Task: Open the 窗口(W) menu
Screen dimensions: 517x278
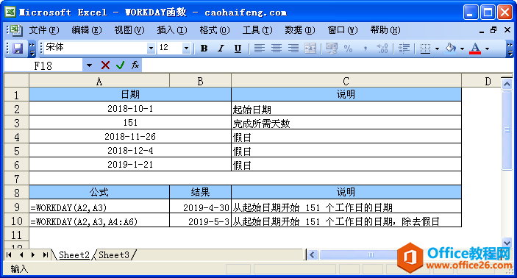Action: [x=343, y=30]
